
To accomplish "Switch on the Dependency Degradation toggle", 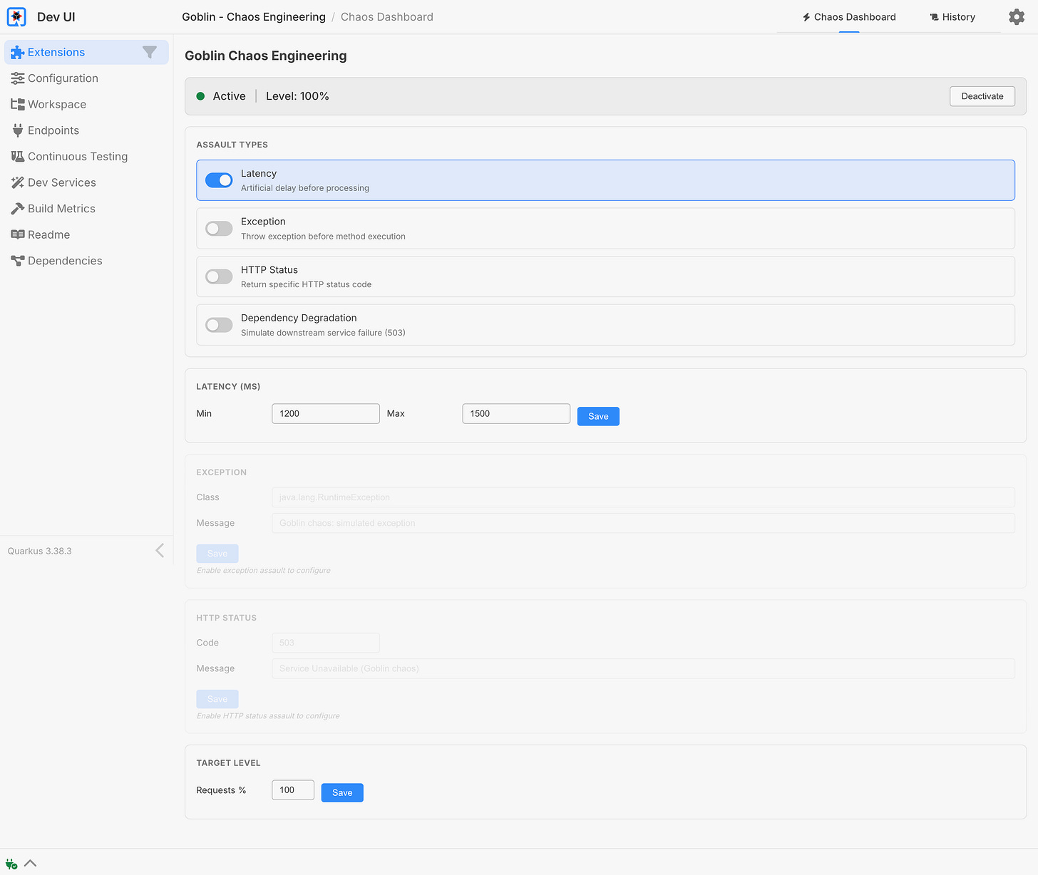I will point(219,325).
